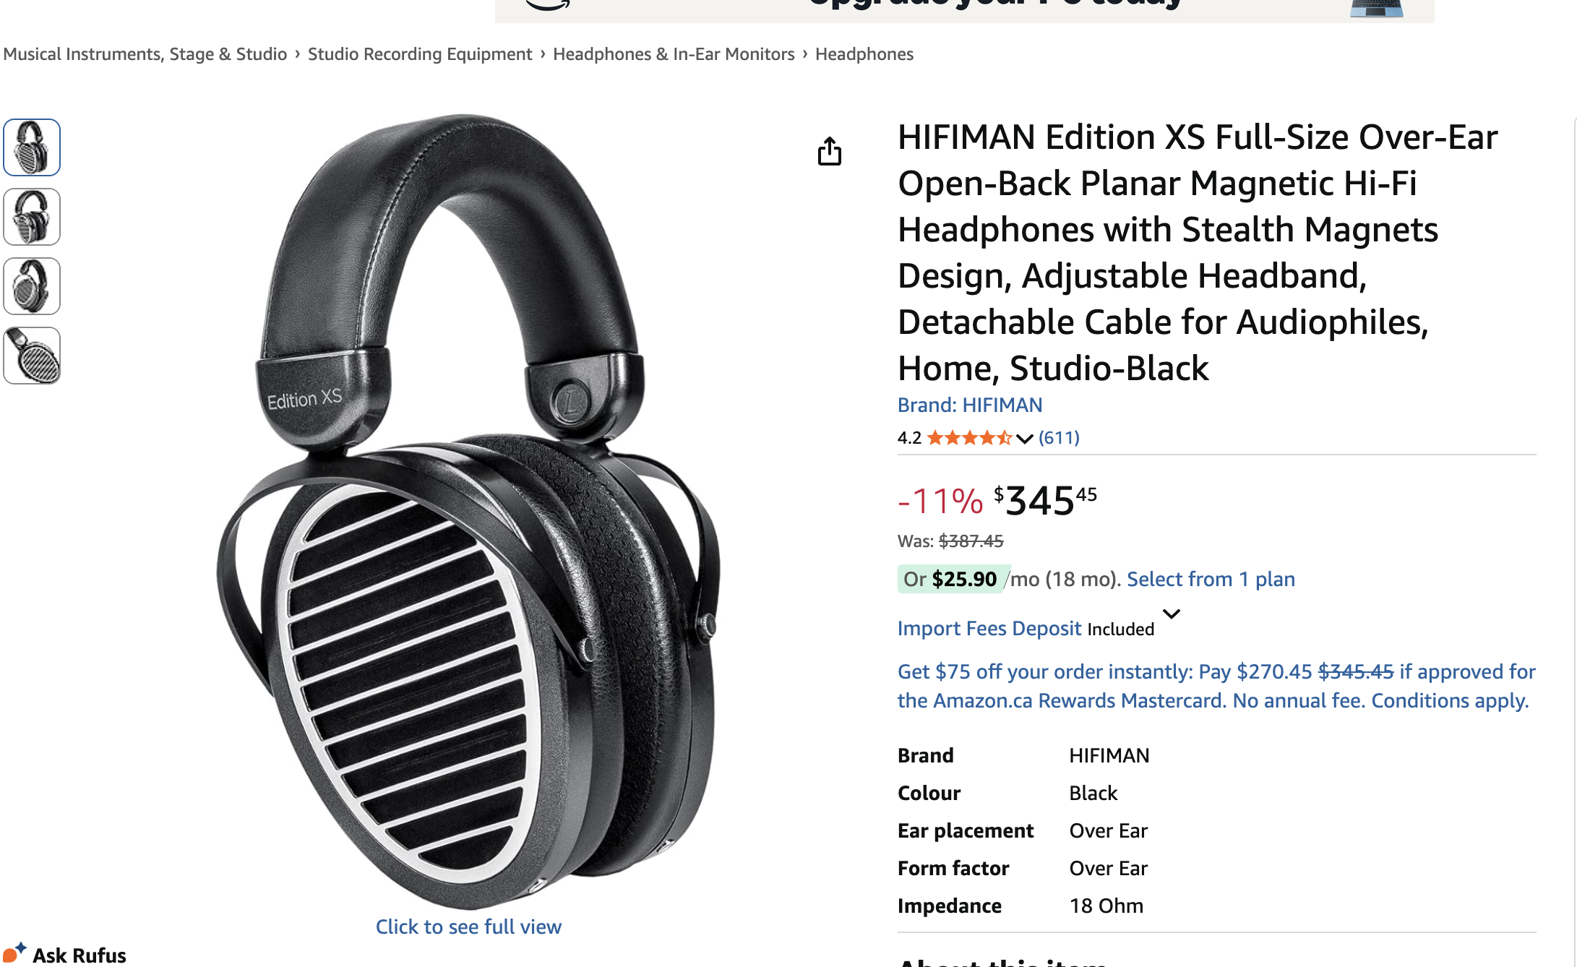Viewport: 1577px width, 967px height.
Task: Click the main headphone product image
Action: point(468,510)
